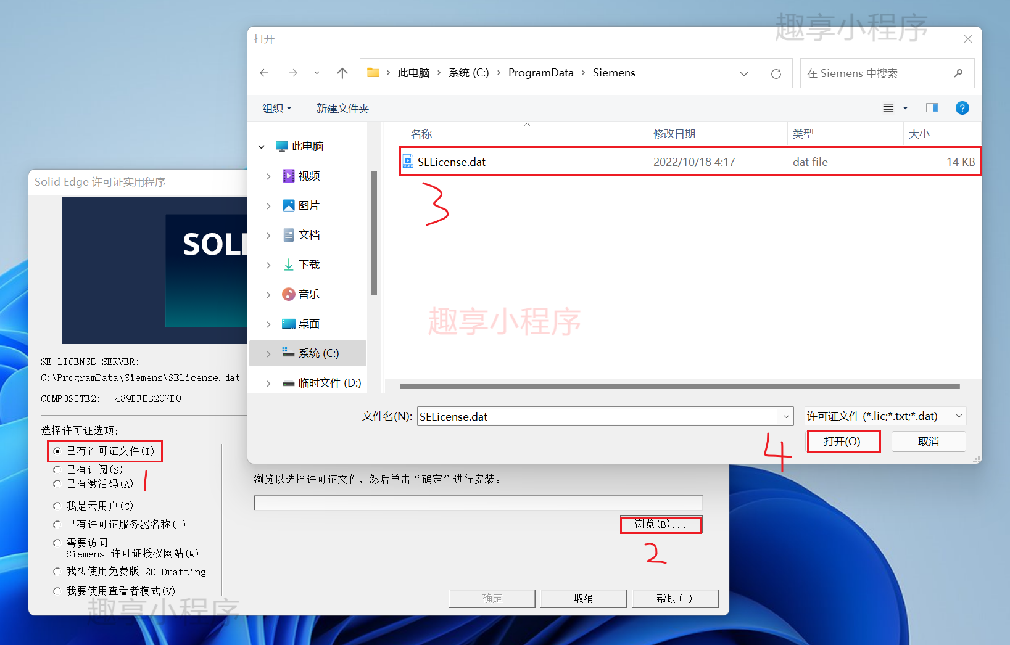Click ProgramData in the breadcrumb path

[541, 73]
